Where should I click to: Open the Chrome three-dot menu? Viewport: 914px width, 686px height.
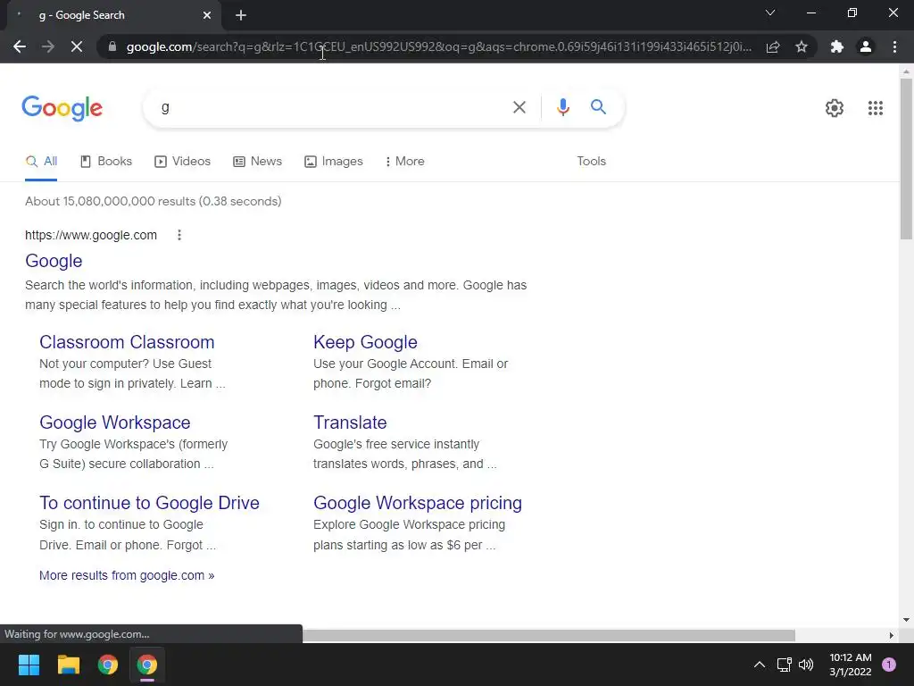pyautogui.click(x=894, y=46)
